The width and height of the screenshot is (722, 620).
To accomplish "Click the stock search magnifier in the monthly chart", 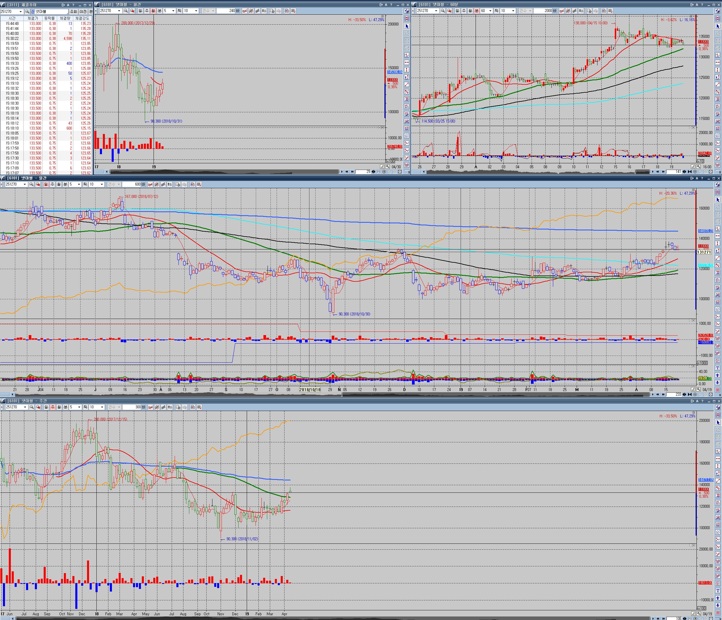I will [126, 11].
